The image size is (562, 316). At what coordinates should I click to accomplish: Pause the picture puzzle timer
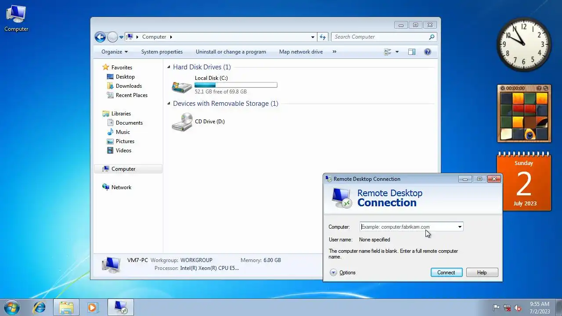click(x=503, y=88)
